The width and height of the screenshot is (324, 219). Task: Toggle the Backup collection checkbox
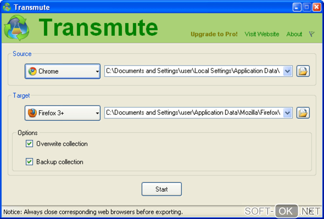[29, 162]
